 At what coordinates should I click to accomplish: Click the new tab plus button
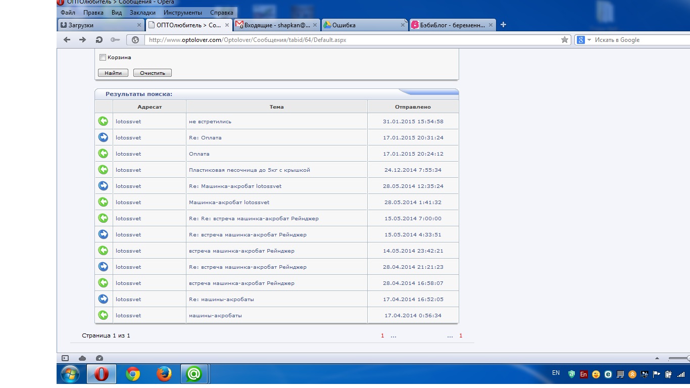pyautogui.click(x=503, y=25)
